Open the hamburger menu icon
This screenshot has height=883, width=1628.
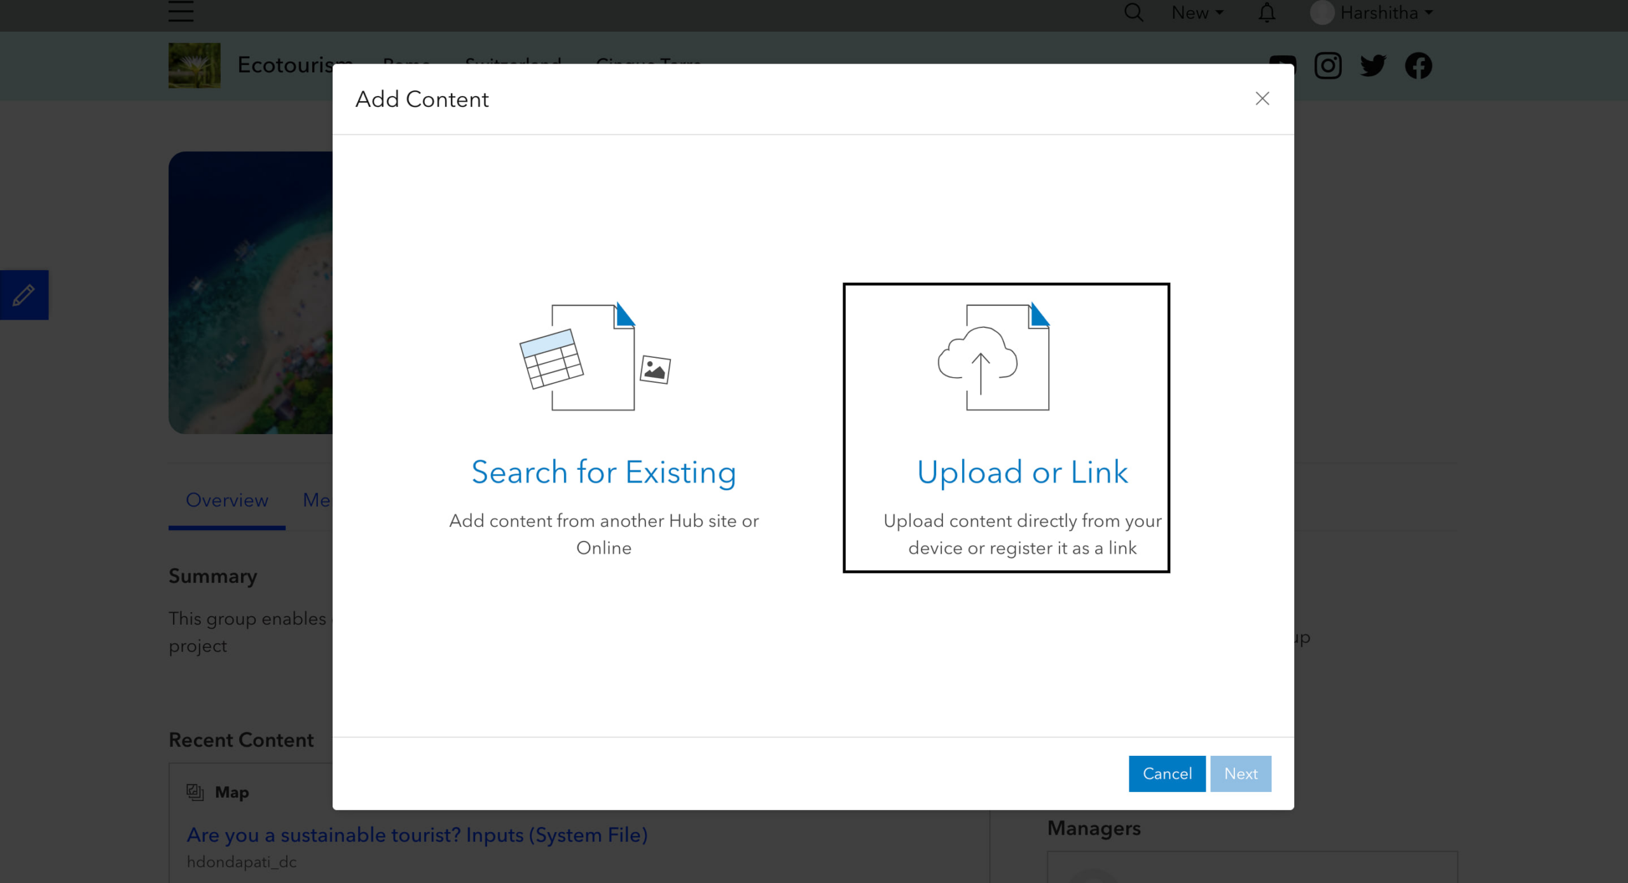pyautogui.click(x=181, y=11)
